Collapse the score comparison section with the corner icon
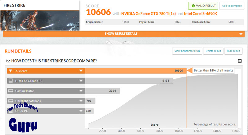 [x=240, y=61]
